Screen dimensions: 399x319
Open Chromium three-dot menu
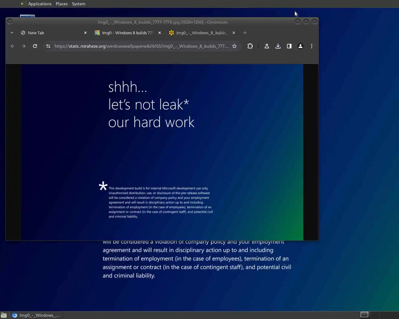tap(312, 46)
